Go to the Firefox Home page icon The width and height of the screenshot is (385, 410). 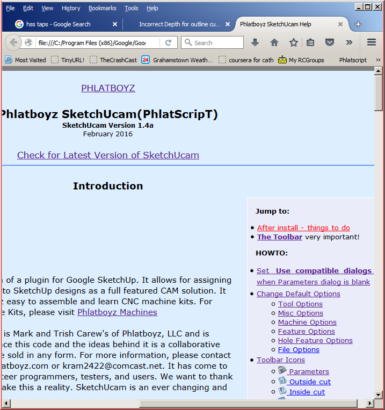[x=274, y=42]
